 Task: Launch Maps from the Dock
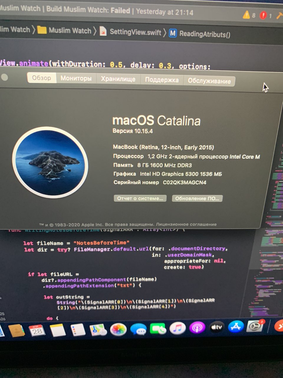[98, 330]
